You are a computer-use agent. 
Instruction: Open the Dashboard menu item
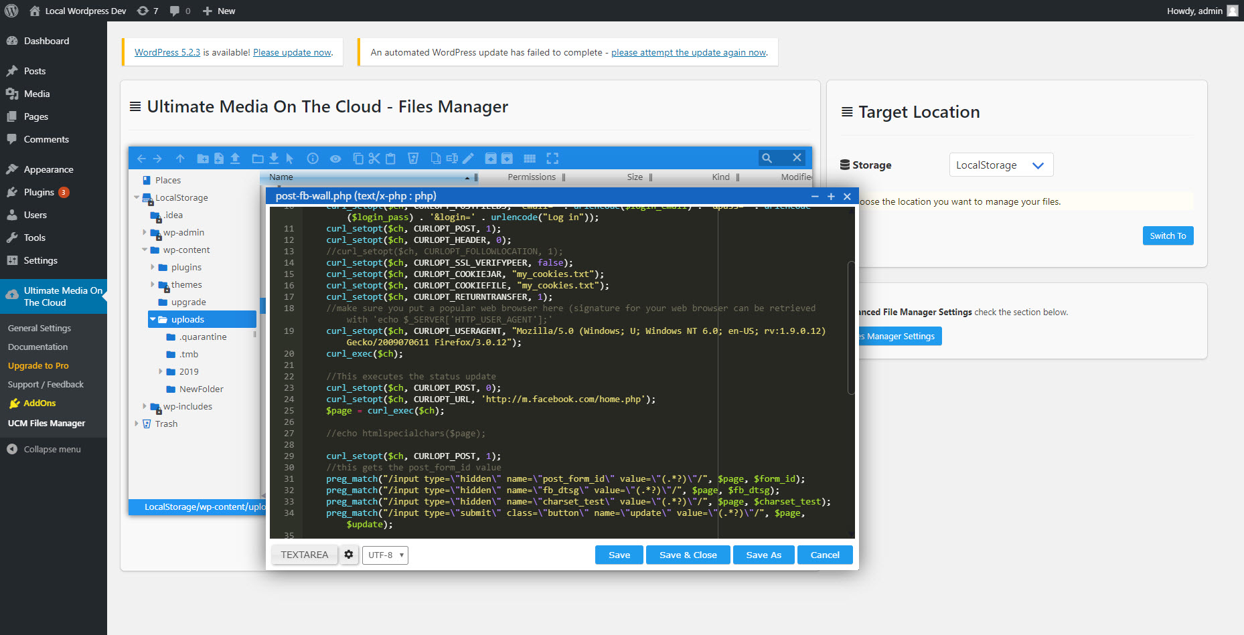coord(54,41)
